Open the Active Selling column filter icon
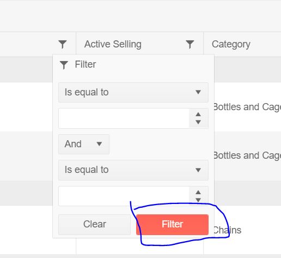 [x=190, y=44]
